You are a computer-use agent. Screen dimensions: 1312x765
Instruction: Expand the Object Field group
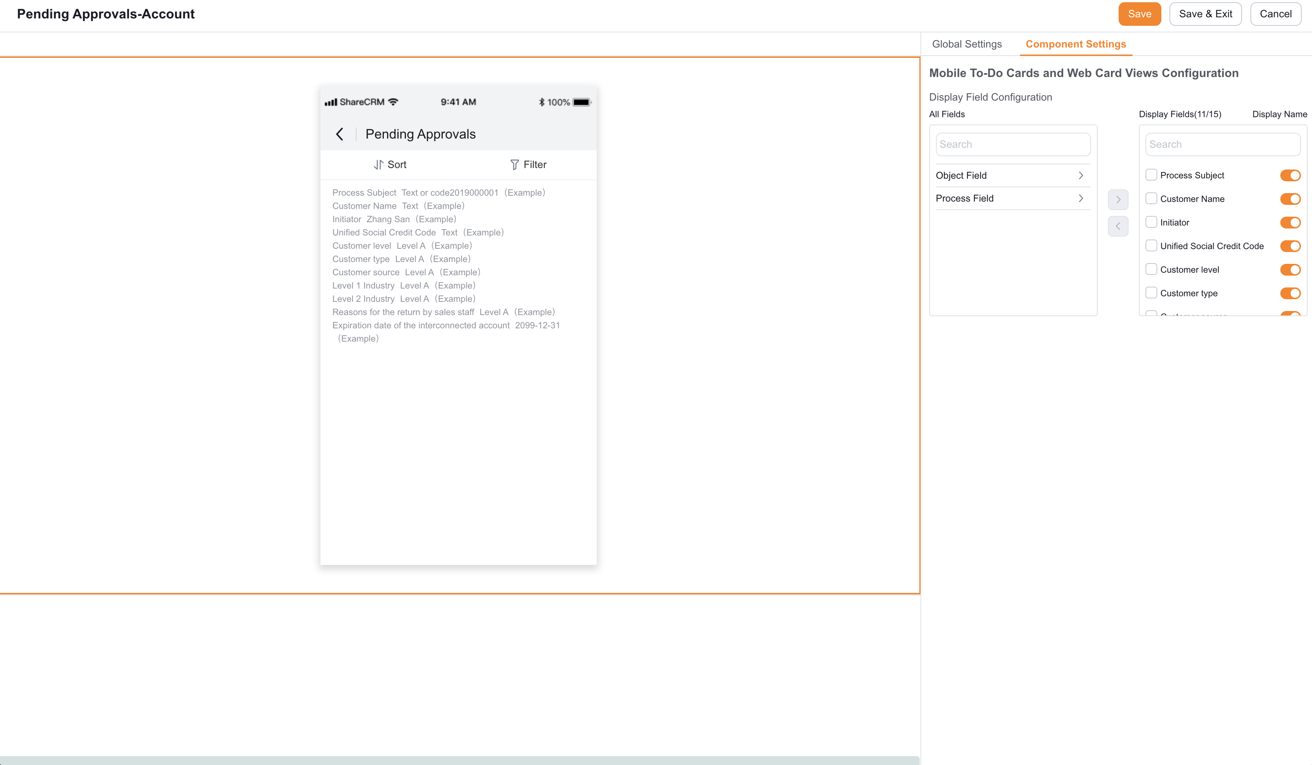pyautogui.click(x=1013, y=175)
